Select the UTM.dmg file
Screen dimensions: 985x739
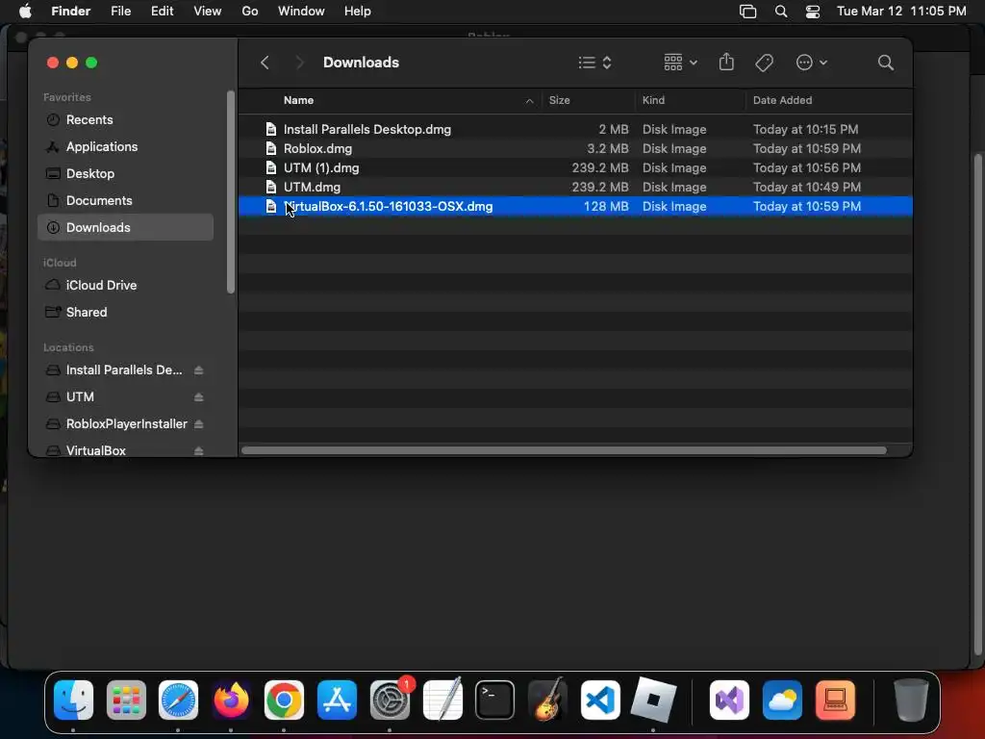[x=575, y=187]
